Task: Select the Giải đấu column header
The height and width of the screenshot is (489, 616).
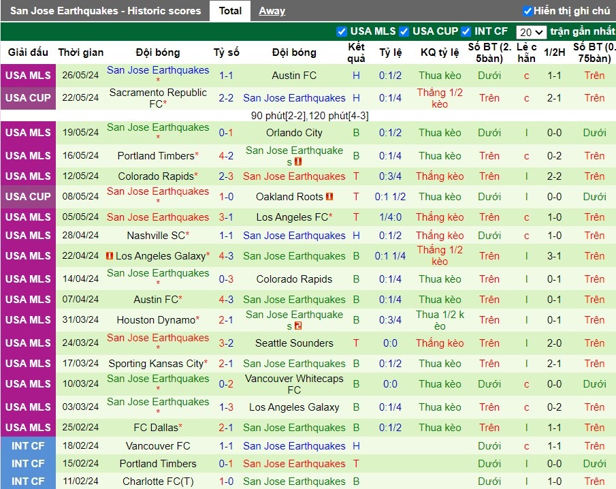Action: coord(28,52)
